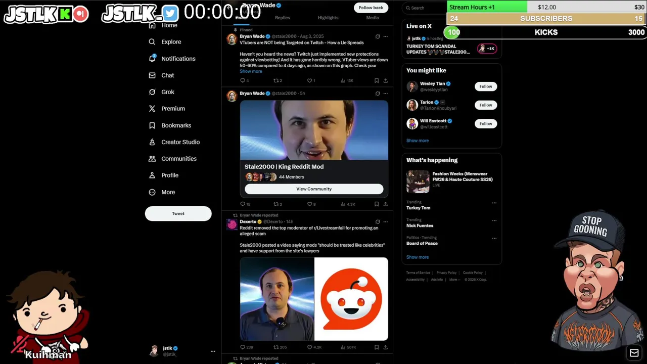The height and width of the screenshot is (364, 647).
Task: Open the floating messages envelope icon
Action: click(634, 353)
